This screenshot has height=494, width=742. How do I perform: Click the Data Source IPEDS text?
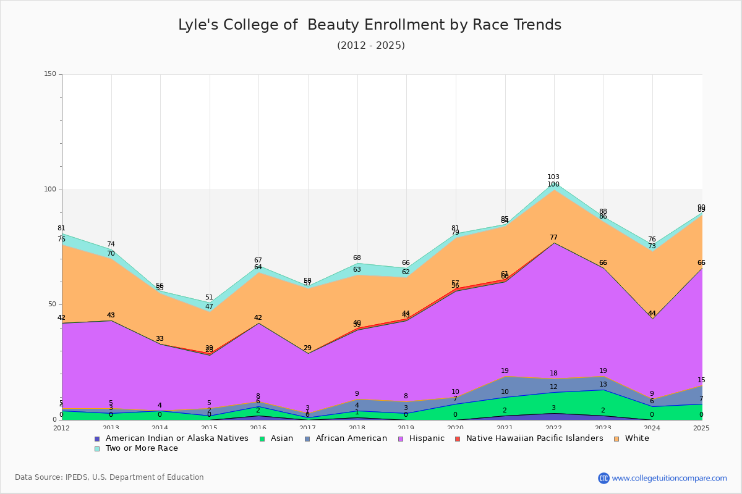109,477
